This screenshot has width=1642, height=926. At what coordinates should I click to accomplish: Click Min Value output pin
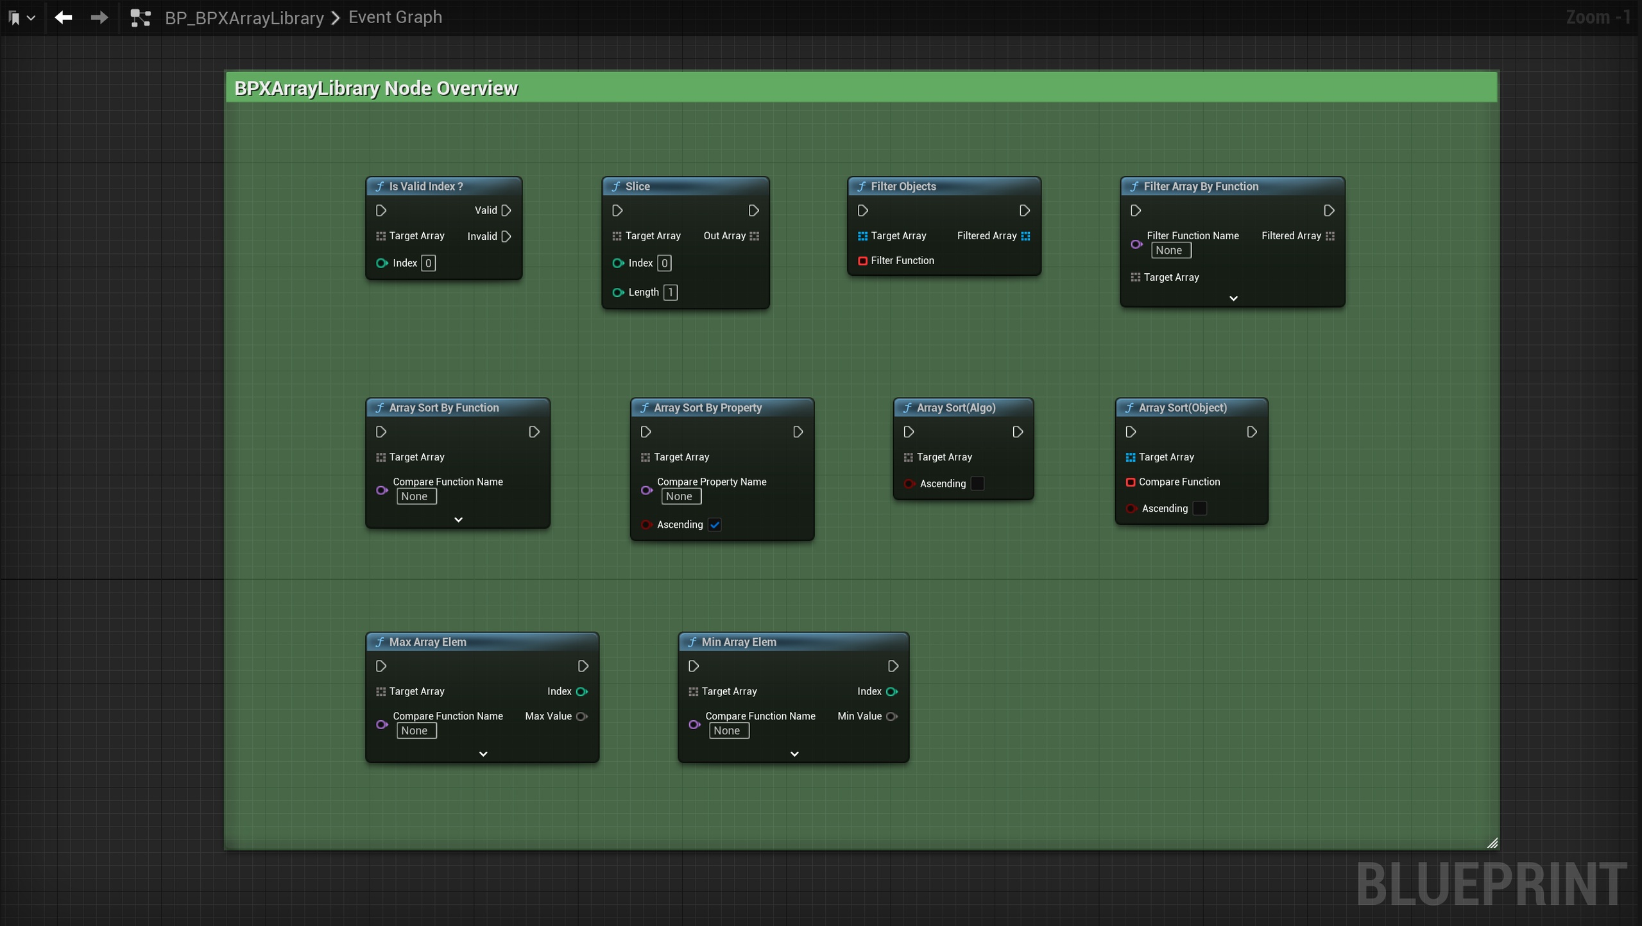[892, 716]
